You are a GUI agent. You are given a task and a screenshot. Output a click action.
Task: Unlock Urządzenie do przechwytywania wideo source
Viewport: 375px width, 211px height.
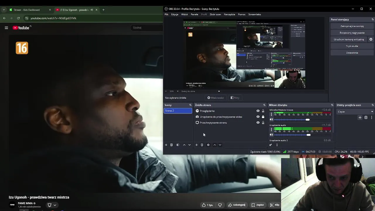(x=263, y=117)
